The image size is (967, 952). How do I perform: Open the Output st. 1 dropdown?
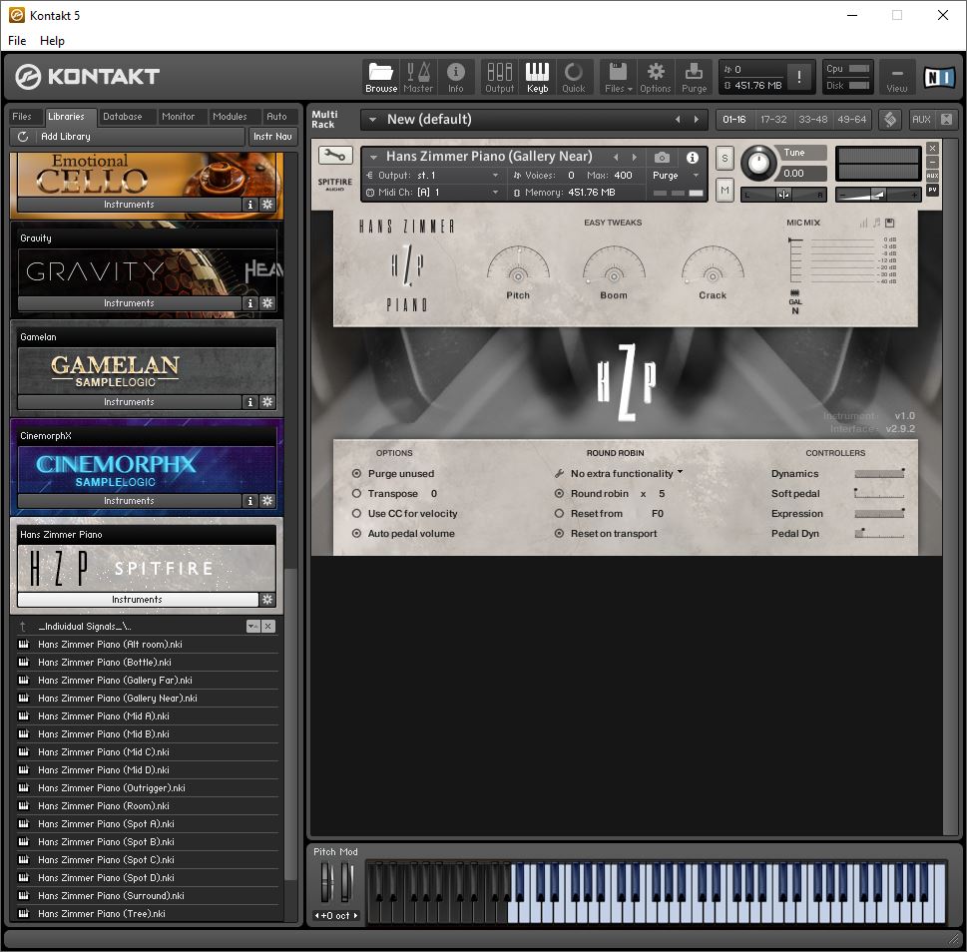click(x=495, y=175)
